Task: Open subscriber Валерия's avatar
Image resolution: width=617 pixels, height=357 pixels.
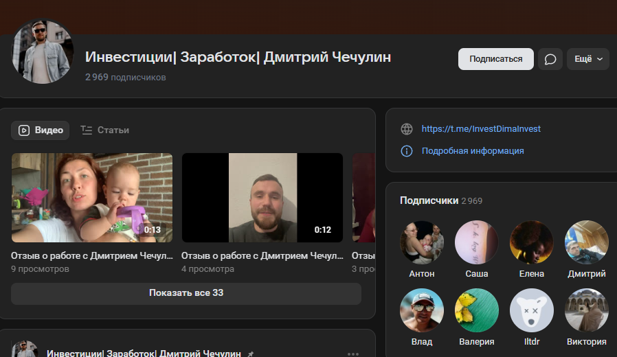Action: coord(477,310)
